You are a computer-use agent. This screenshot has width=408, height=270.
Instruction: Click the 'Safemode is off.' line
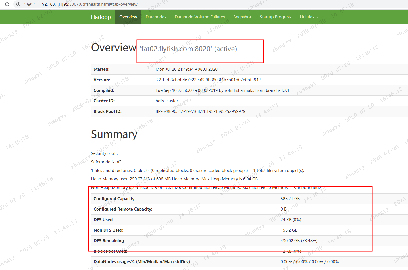tap(106, 162)
